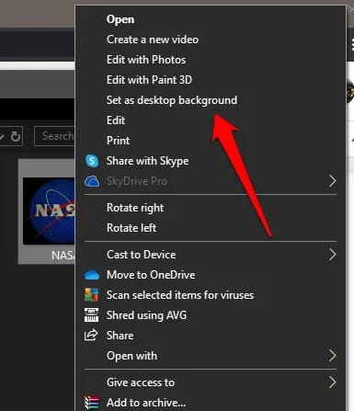
Task: Click the Explorer refresh button
Action: [16, 136]
